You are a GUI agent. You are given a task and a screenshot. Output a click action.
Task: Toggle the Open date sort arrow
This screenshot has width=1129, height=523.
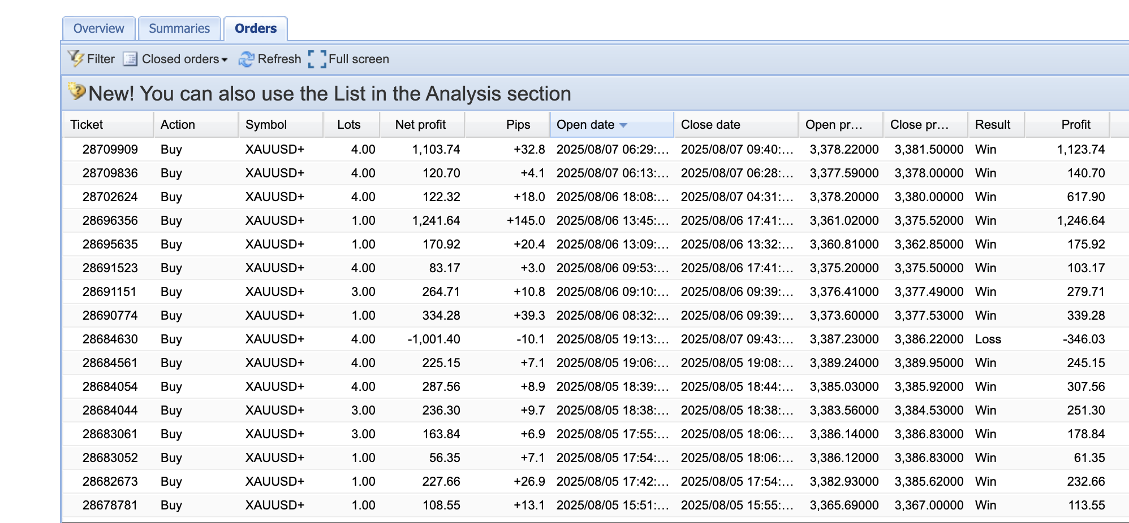tap(623, 125)
